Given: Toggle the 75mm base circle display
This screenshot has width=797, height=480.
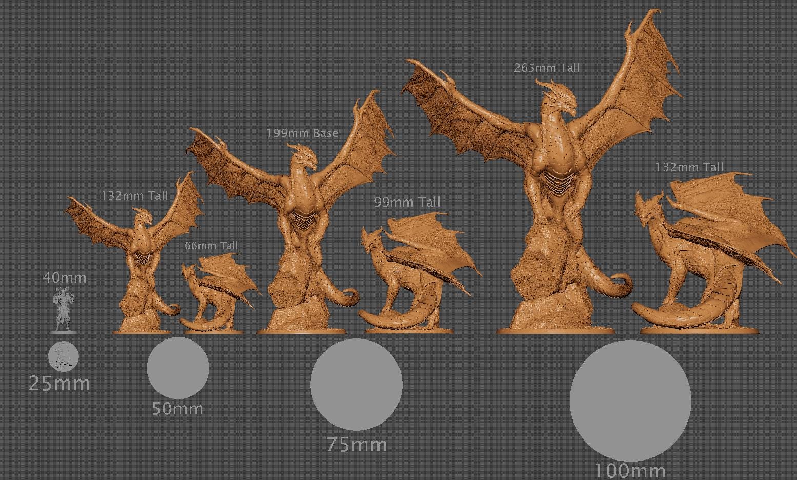Looking at the screenshot, I should [357, 385].
